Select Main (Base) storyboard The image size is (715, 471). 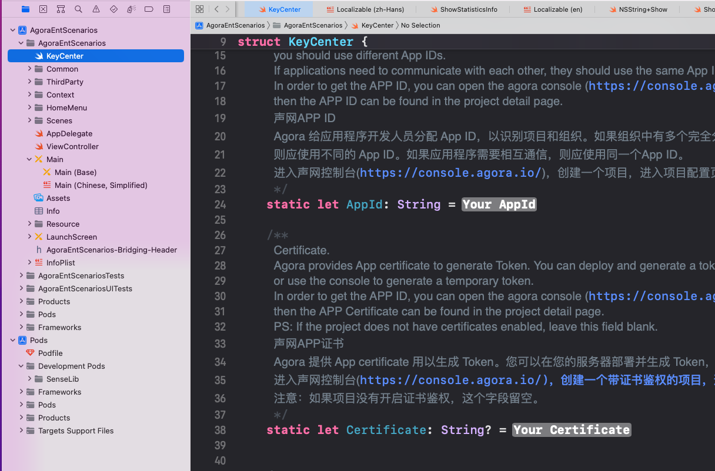tap(75, 172)
